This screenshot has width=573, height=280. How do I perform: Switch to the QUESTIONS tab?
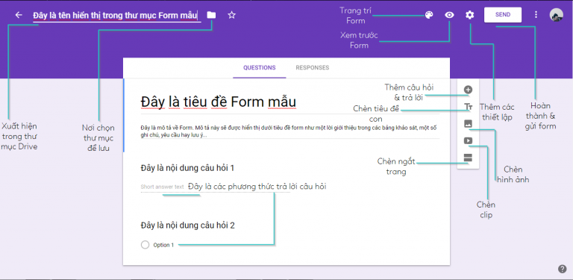tap(260, 68)
